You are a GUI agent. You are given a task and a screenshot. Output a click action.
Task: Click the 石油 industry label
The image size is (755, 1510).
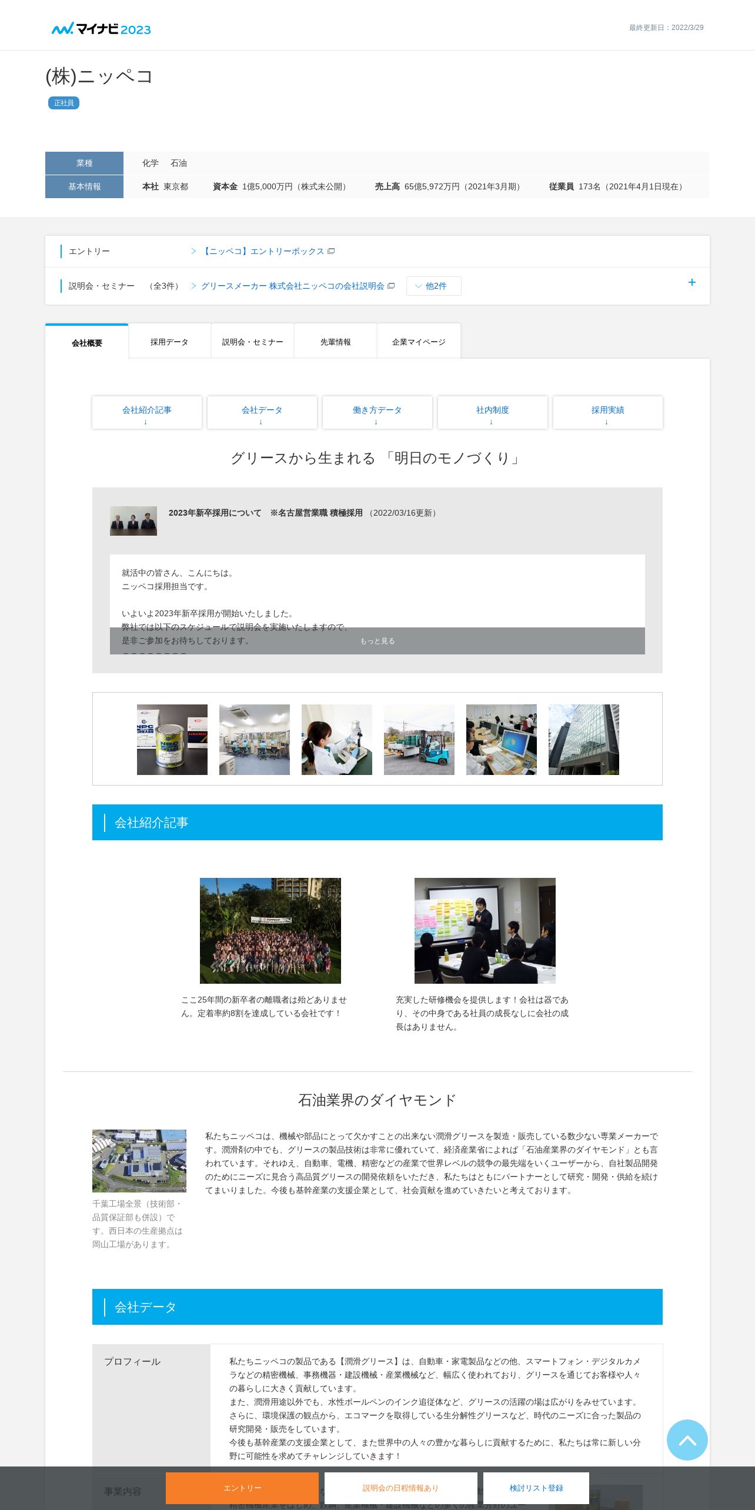(x=179, y=163)
